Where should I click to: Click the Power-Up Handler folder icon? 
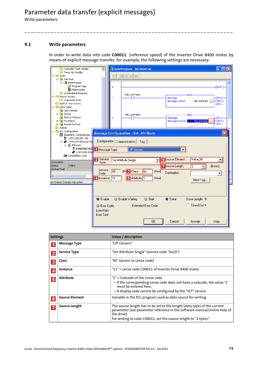(61, 72)
